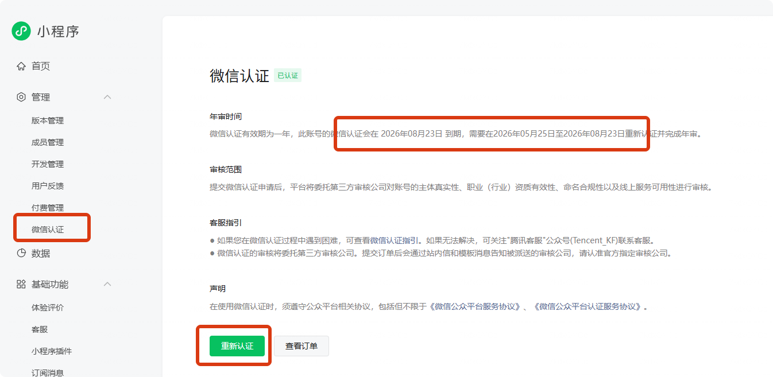Click the 查看订单 button

(x=302, y=346)
